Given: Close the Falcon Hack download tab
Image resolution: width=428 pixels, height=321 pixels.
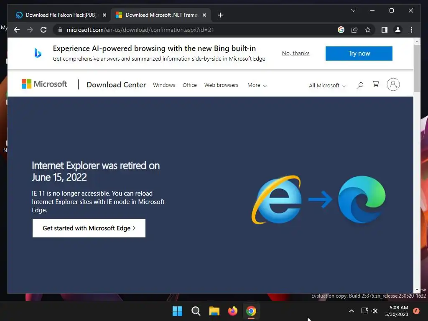Looking at the screenshot, I should click(104, 15).
